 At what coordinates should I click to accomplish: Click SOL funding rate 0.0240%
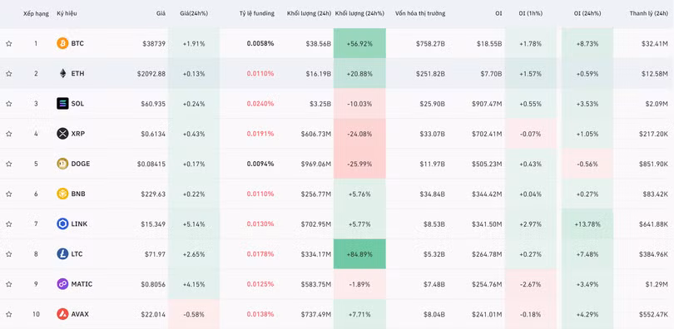tap(260, 103)
